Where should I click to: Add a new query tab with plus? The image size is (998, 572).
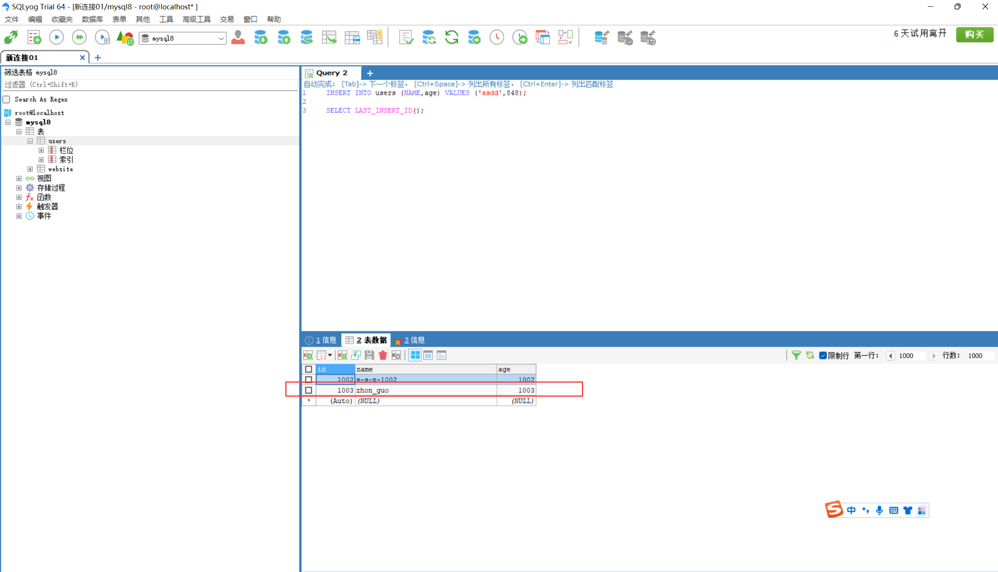(370, 73)
